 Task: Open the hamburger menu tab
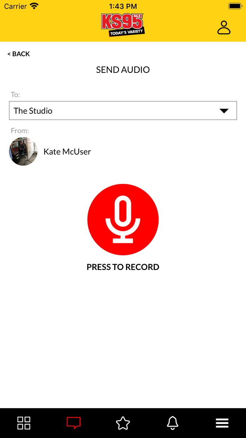coord(222,423)
